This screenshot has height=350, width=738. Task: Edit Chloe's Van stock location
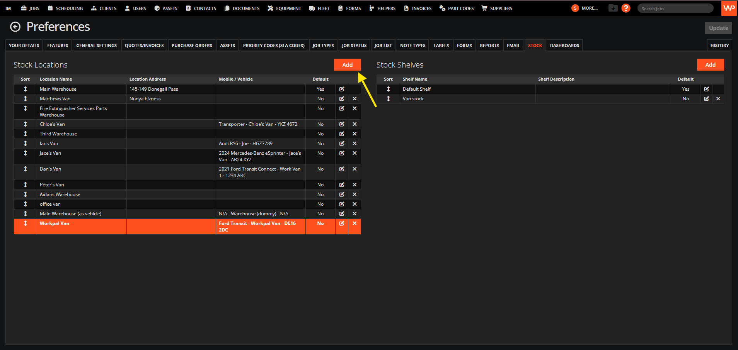(342, 124)
